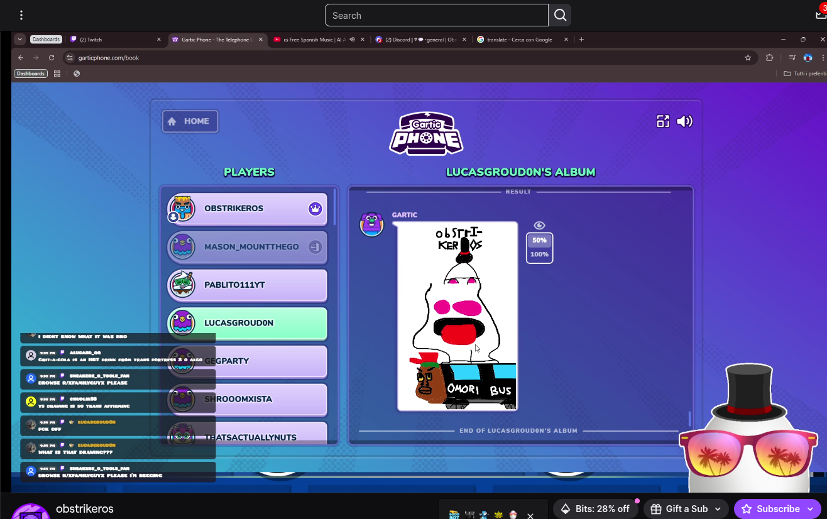Click the Twitch search magnifier button
Viewport: 827px width, 519px height.
[x=560, y=15]
